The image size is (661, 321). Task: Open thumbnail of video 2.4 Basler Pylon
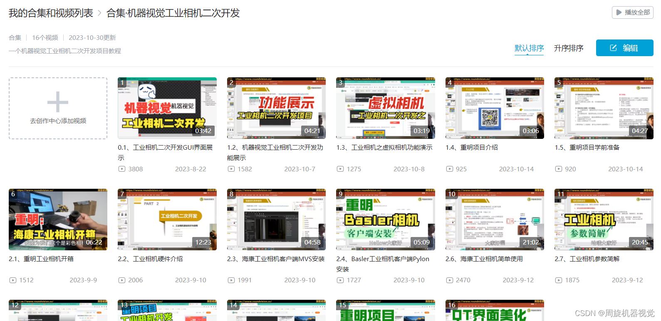pos(386,220)
